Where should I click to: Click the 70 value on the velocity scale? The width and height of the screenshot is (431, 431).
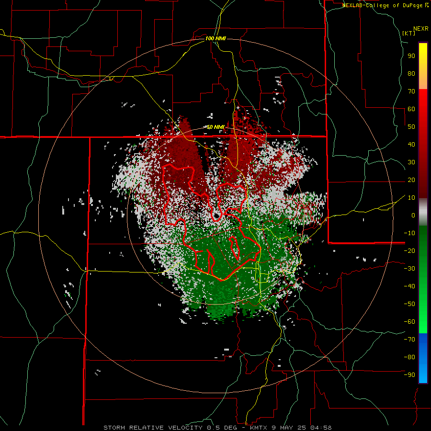tap(411, 91)
